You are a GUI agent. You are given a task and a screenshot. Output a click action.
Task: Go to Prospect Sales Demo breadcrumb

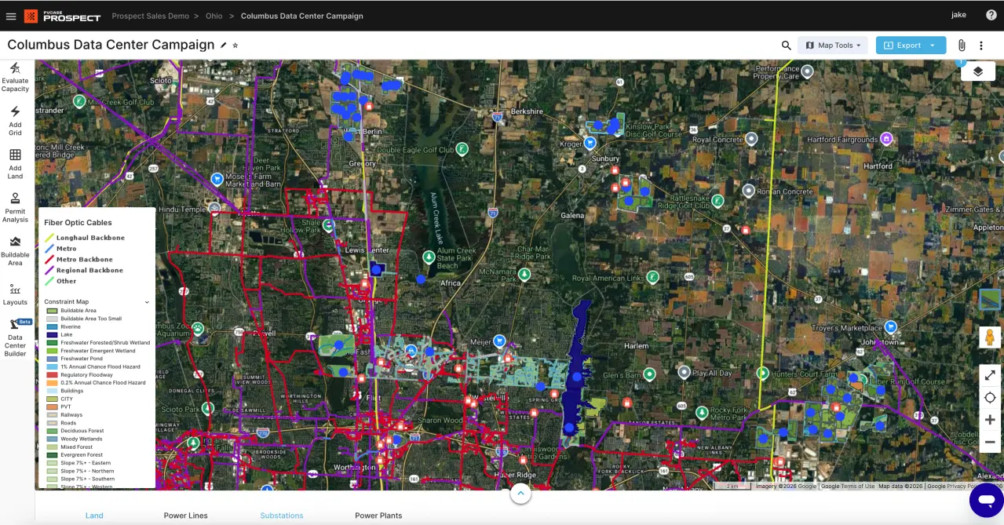click(x=151, y=16)
